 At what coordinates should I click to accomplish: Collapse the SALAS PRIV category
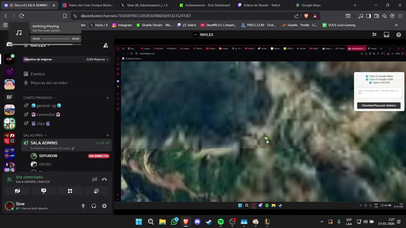[x=35, y=136]
